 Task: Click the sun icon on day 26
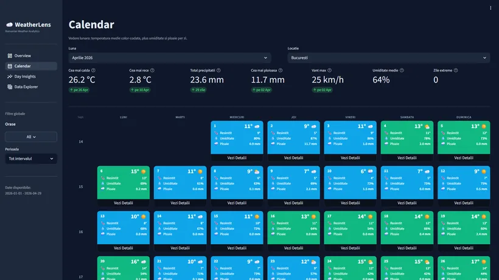click(484, 262)
